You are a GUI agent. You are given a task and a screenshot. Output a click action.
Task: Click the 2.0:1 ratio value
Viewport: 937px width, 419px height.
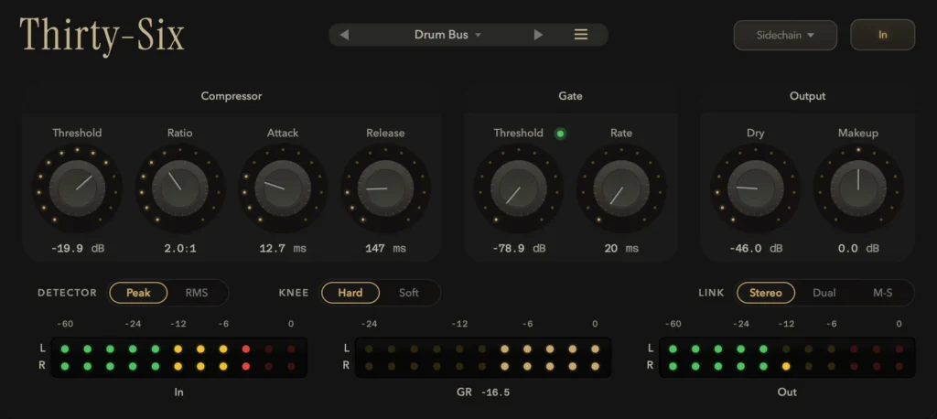coord(180,248)
